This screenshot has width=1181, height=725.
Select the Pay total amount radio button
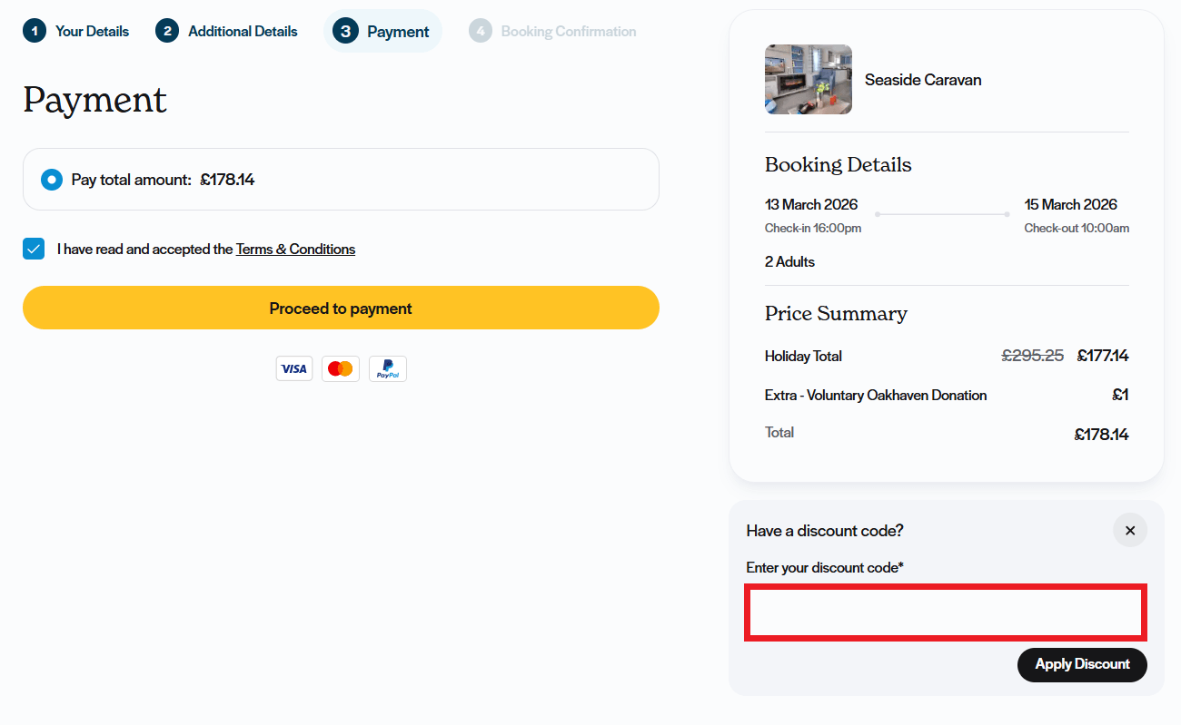coord(52,180)
